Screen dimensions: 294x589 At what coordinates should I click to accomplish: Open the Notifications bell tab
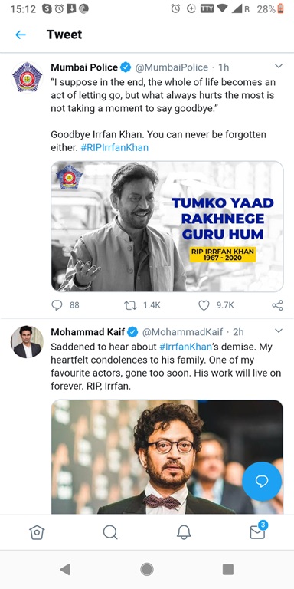184,532
